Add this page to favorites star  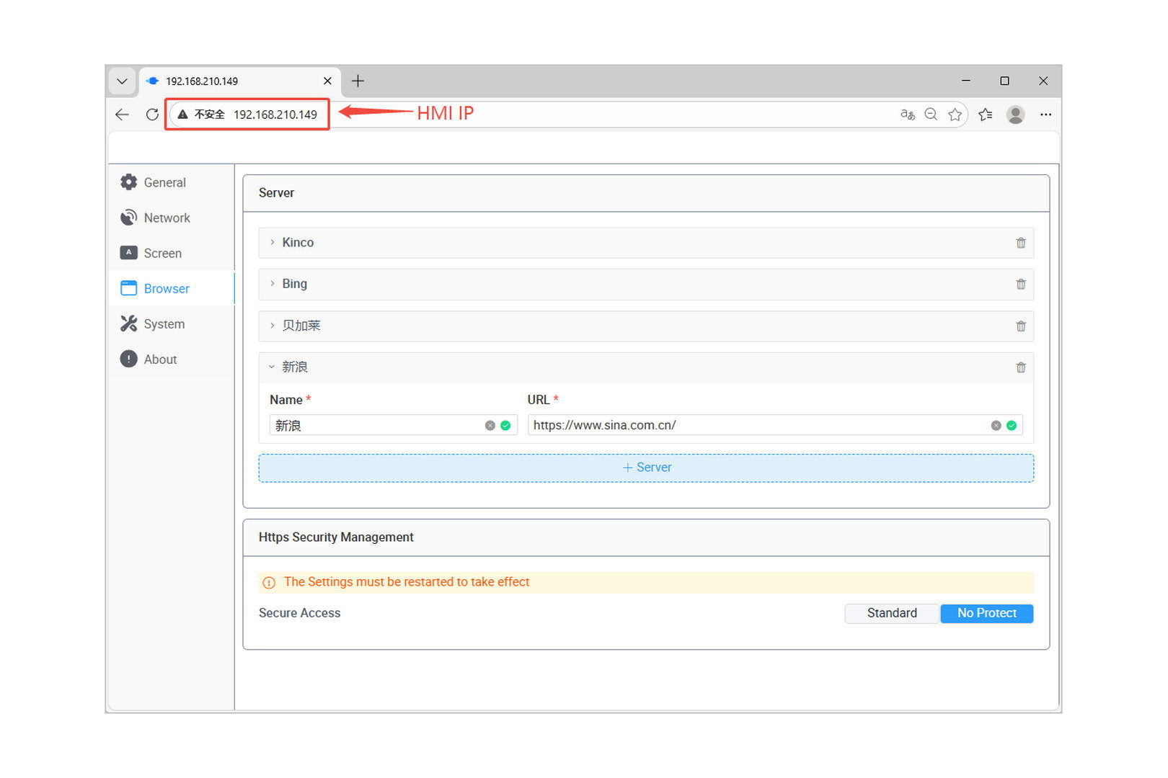pos(955,115)
